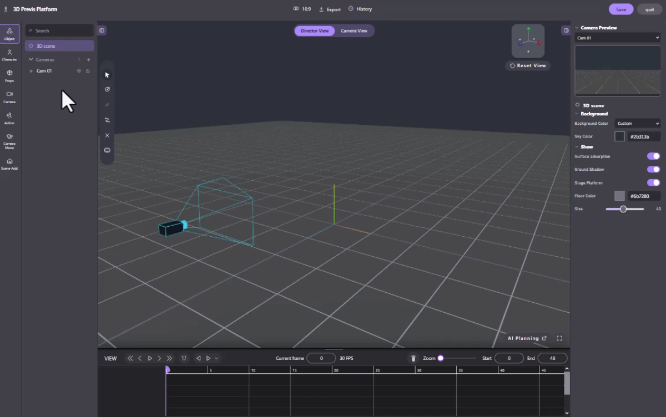Open the 16:9 aspect ratio selector
The image size is (666, 417).
(x=302, y=9)
